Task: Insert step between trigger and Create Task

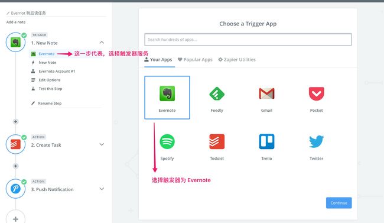Action: tap(15, 122)
